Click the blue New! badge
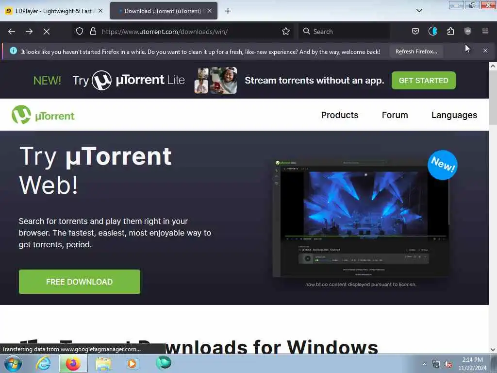The height and width of the screenshot is (373, 497). [x=443, y=165]
